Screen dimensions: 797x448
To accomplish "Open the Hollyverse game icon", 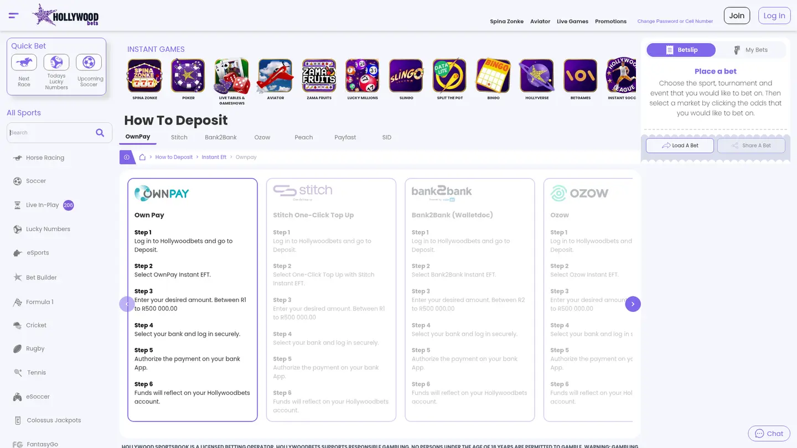I will click(x=537, y=76).
